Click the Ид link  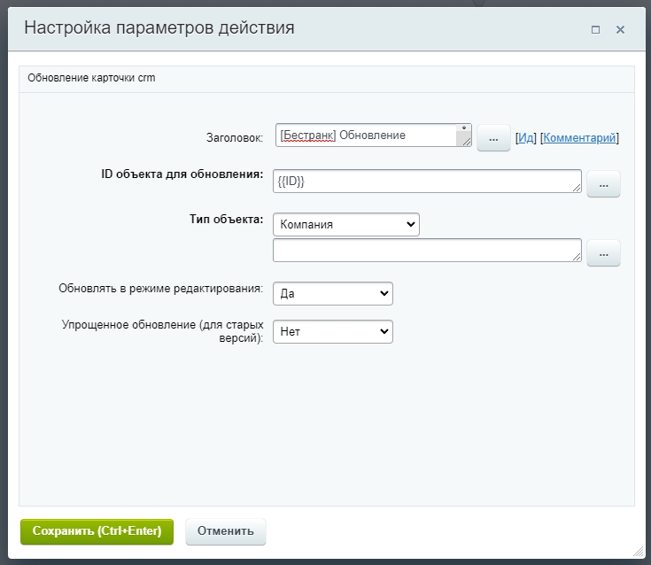click(526, 138)
